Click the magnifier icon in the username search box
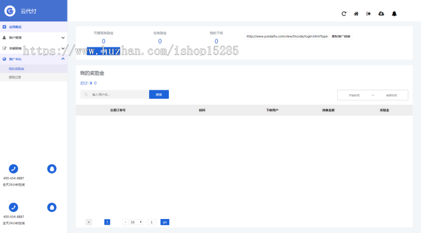This screenshot has height=233, width=421. click(86, 94)
